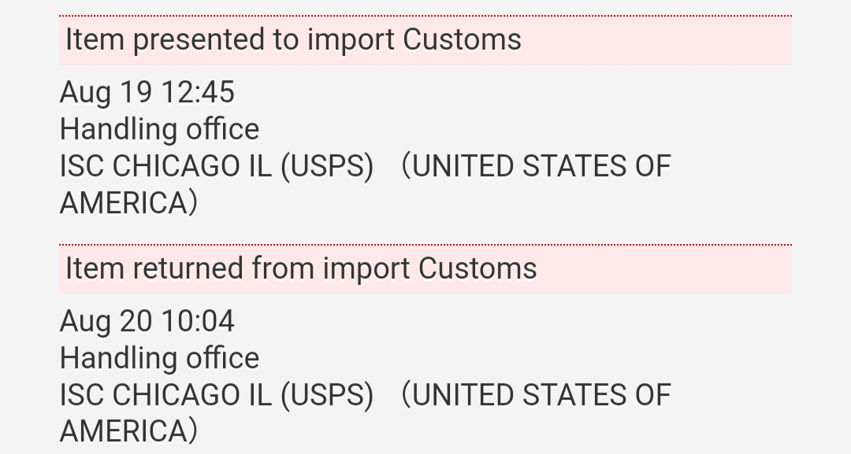Tap empty pink band right of 'returned' header text

pyautogui.click(x=664, y=271)
